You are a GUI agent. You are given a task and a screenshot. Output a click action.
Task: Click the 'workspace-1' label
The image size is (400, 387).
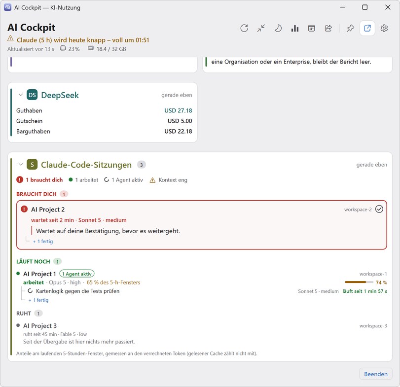pyautogui.click(x=373, y=274)
